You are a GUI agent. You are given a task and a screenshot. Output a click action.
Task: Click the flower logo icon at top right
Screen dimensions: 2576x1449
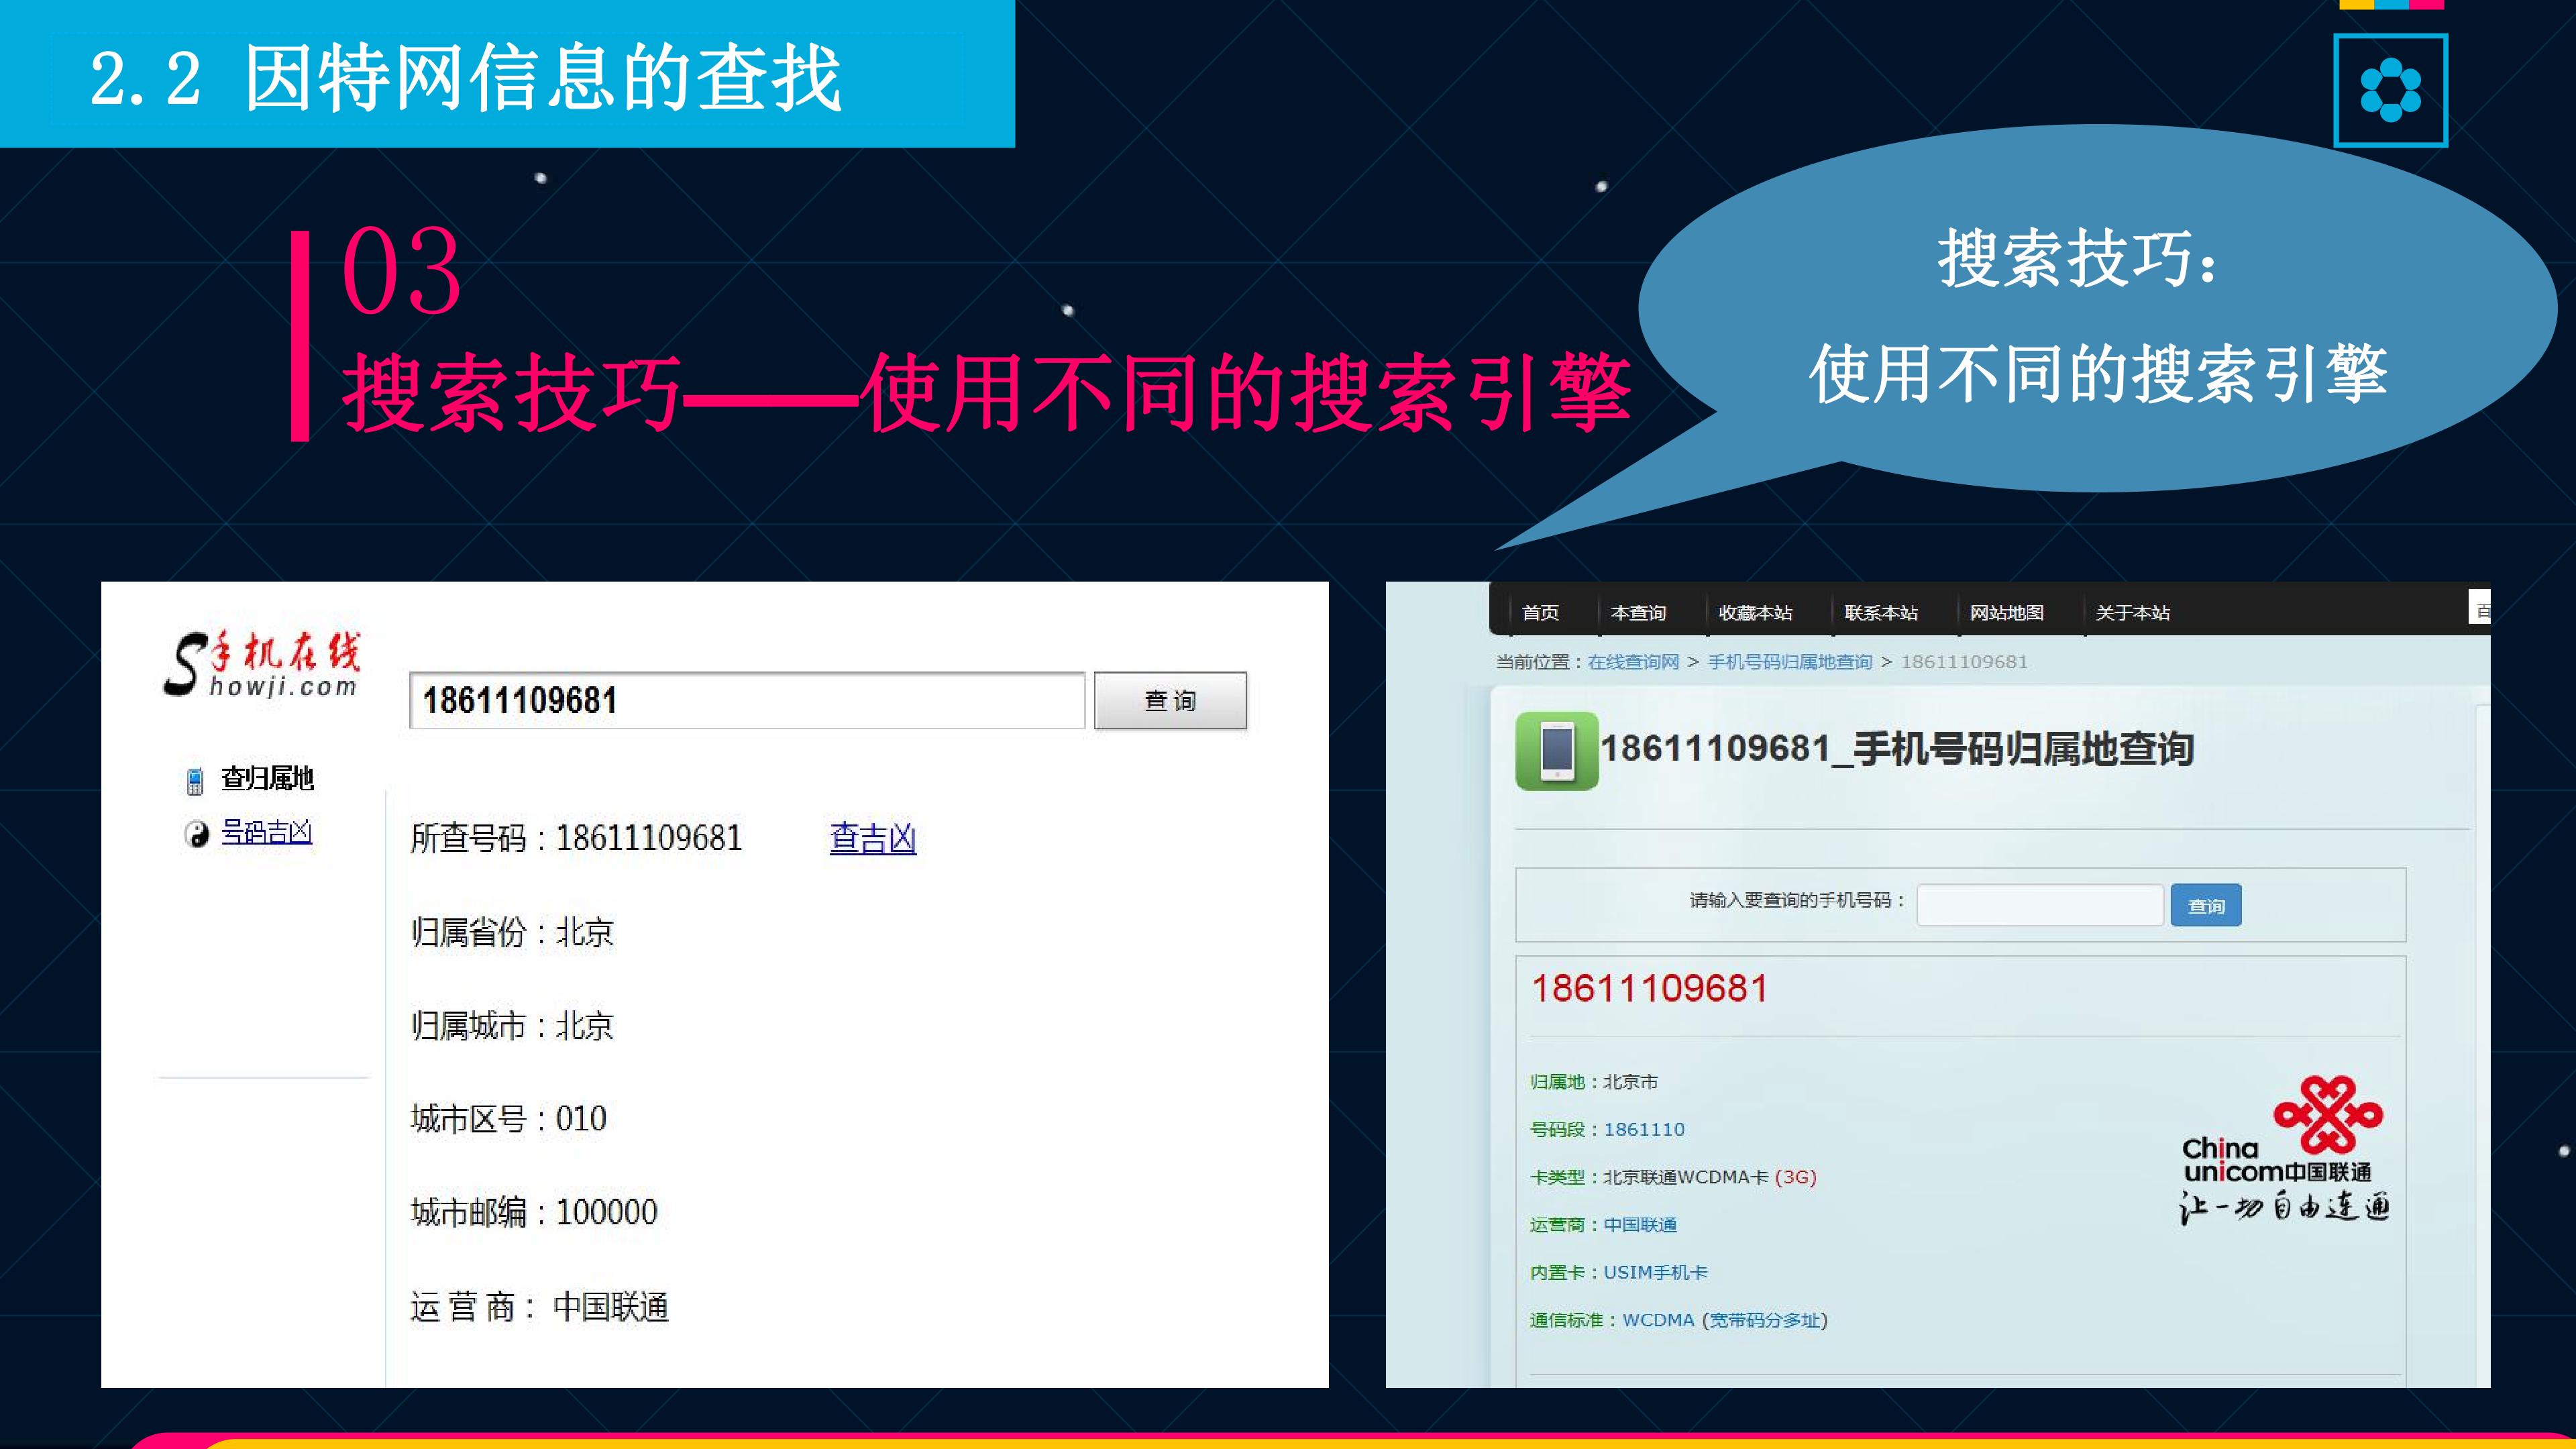coord(2390,90)
